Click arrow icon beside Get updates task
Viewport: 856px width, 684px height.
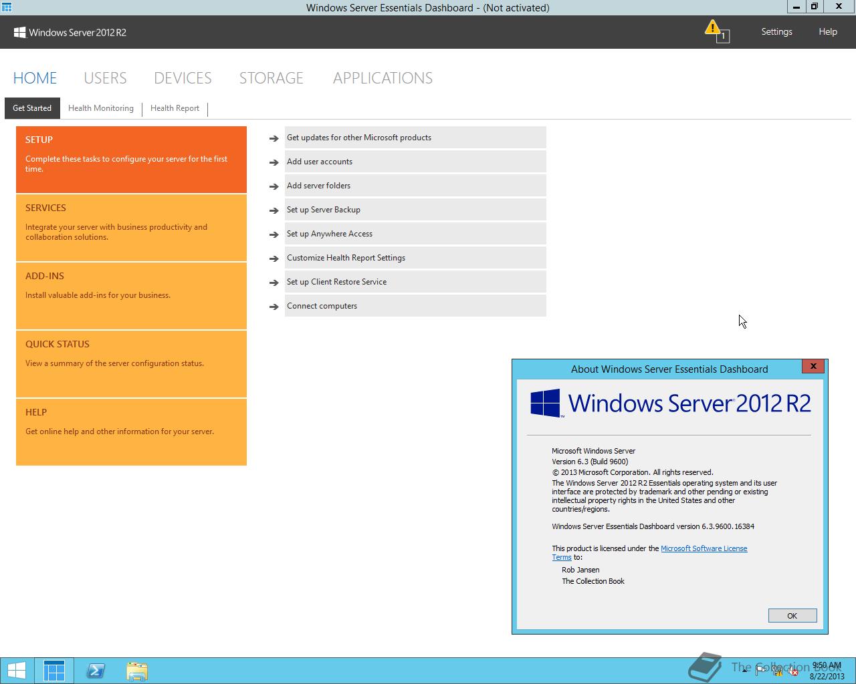point(274,138)
